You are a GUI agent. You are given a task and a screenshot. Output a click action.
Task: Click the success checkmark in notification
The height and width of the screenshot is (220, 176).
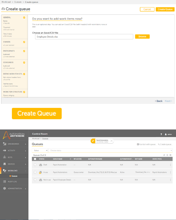[x=93, y=141]
